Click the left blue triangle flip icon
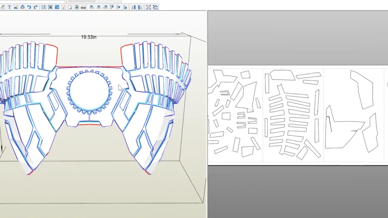The height and width of the screenshot is (218, 388). (134, 7)
